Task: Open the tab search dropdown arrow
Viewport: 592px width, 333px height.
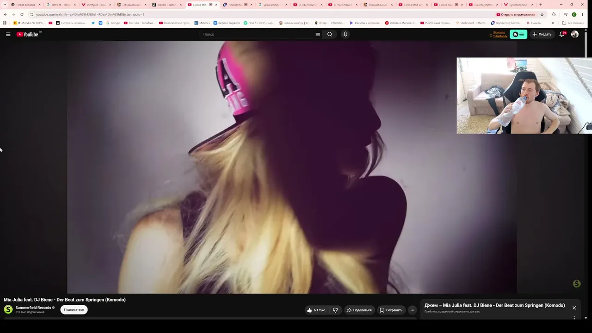Action: tap(5, 5)
